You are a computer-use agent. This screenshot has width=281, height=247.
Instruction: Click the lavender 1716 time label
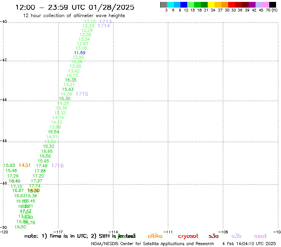tap(57, 166)
